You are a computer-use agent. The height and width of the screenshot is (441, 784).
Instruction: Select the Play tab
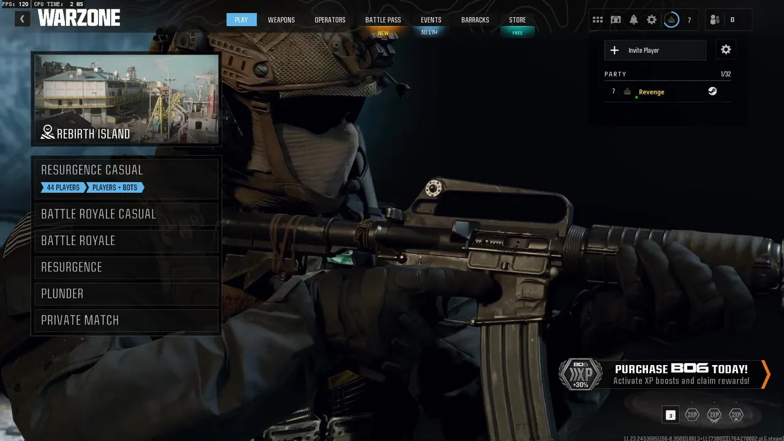coord(241,20)
